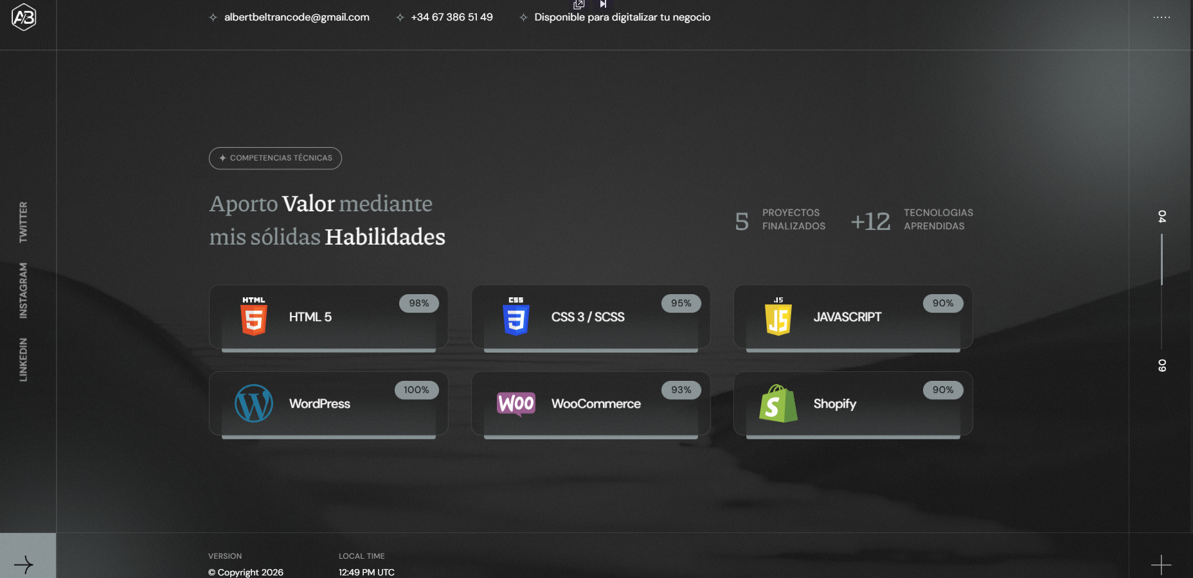
Task: Click the 'Competencias Técnicas' label text
Action: pyautogui.click(x=281, y=158)
